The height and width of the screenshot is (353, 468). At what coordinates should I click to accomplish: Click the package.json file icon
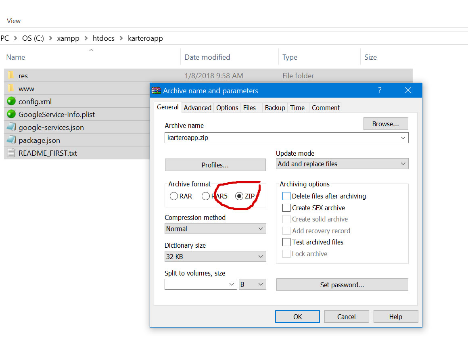(11, 140)
